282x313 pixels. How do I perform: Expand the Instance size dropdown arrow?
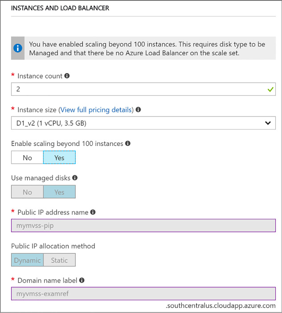[268, 123]
